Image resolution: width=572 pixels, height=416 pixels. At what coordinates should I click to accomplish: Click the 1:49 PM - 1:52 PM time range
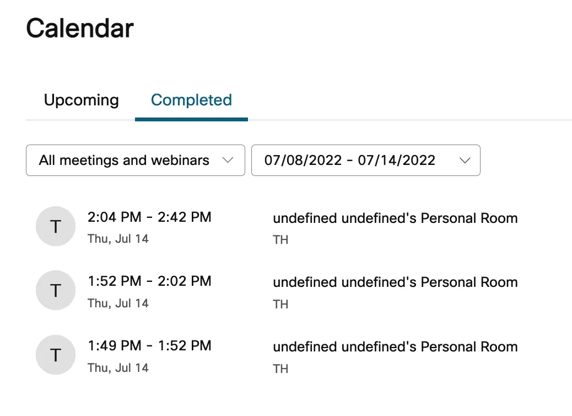tap(149, 346)
